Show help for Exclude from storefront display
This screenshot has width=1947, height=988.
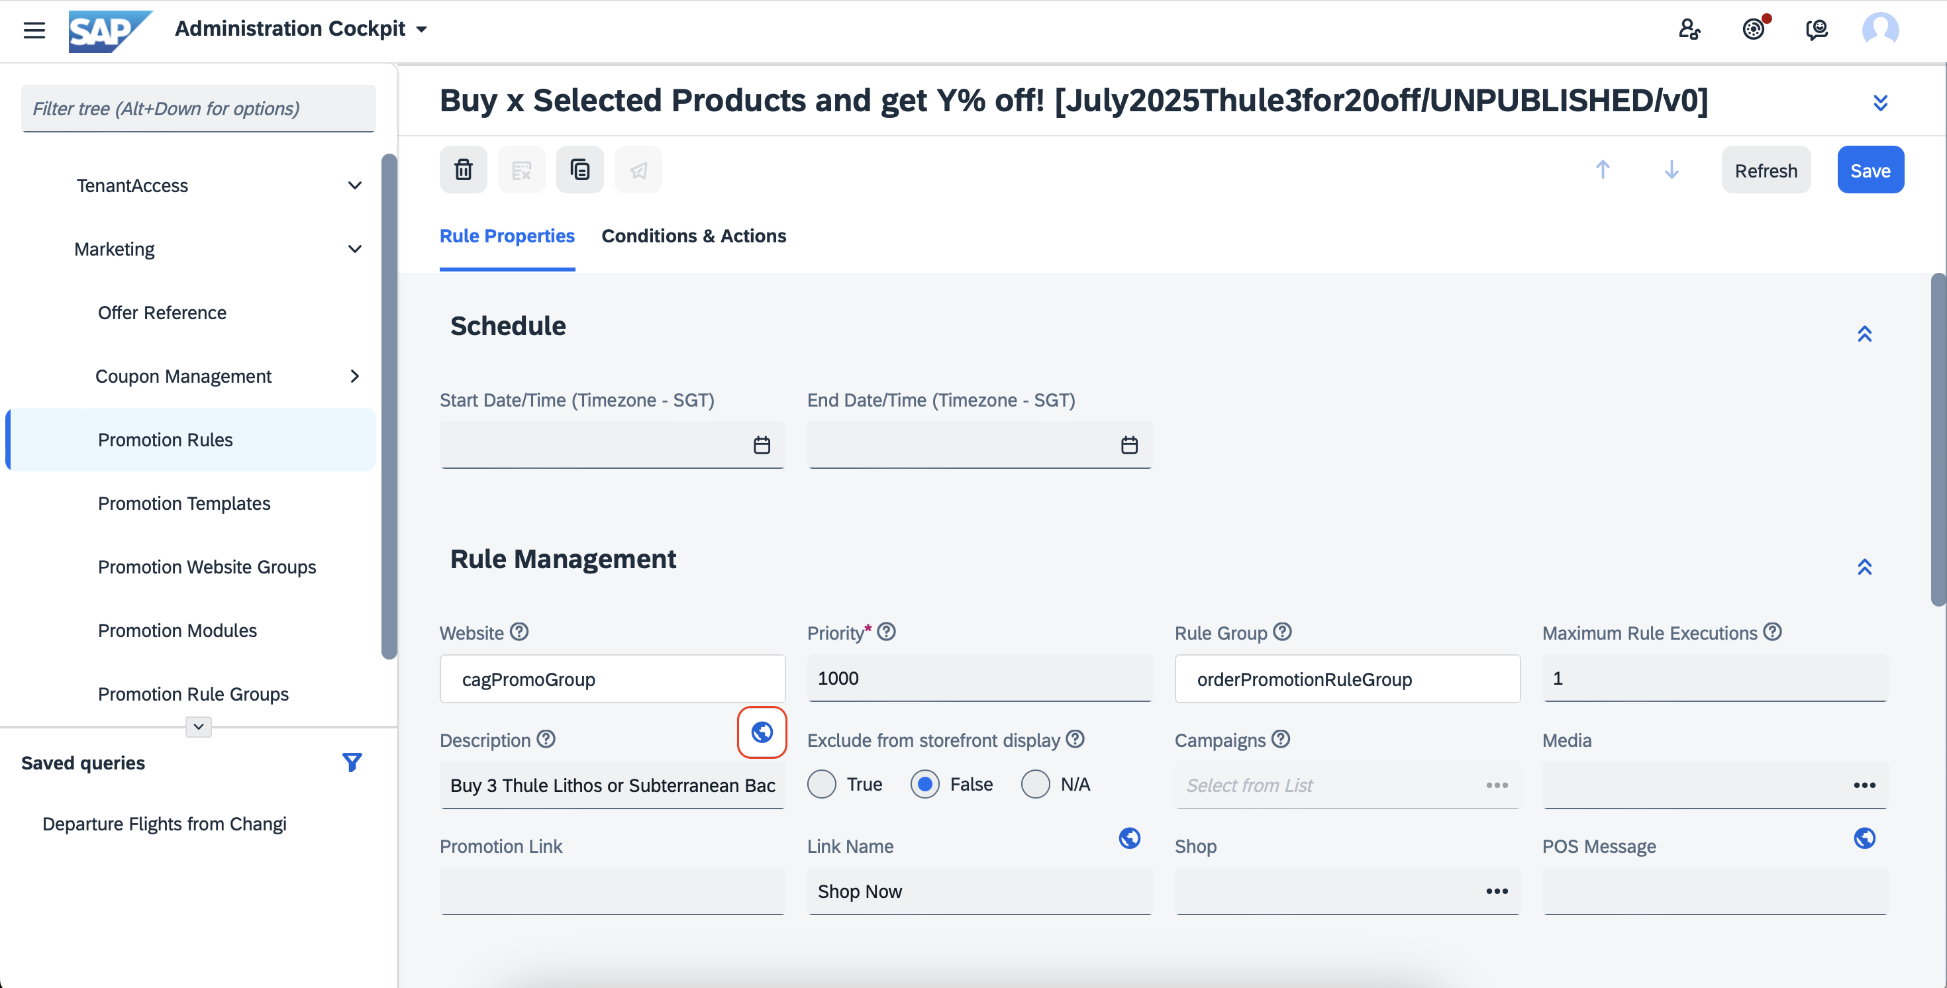click(x=1075, y=739)
